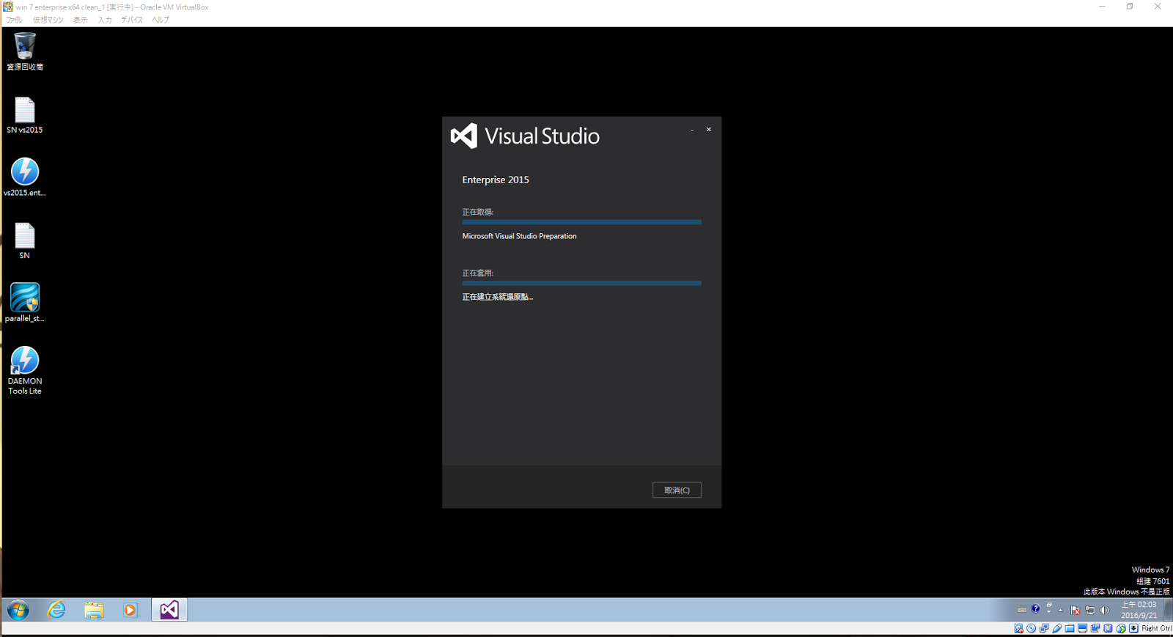The height and width of the screenshot is (637, 1173).
Task: Click the 正在取得 progress bar
Action: [581, 222]
